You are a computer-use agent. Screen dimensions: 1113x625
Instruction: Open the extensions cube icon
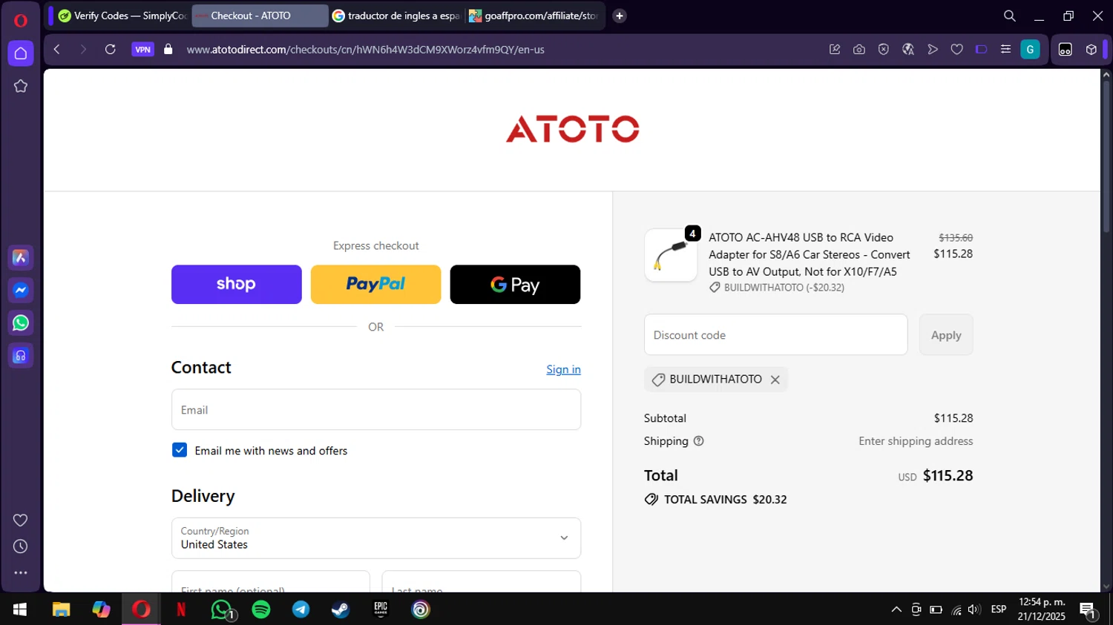coord(1091,50)
